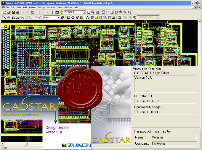This screenshot has width=202, height=150.
Task: Open the Tools menu
Action: pos(60,7)
